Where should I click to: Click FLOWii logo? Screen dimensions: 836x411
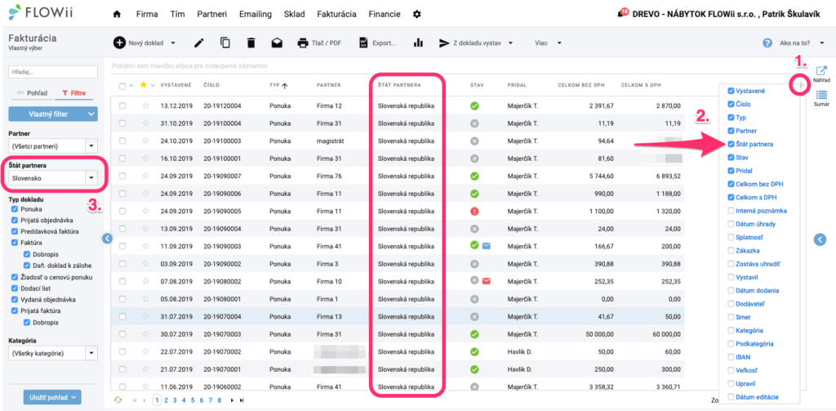[x=41, y=11]
